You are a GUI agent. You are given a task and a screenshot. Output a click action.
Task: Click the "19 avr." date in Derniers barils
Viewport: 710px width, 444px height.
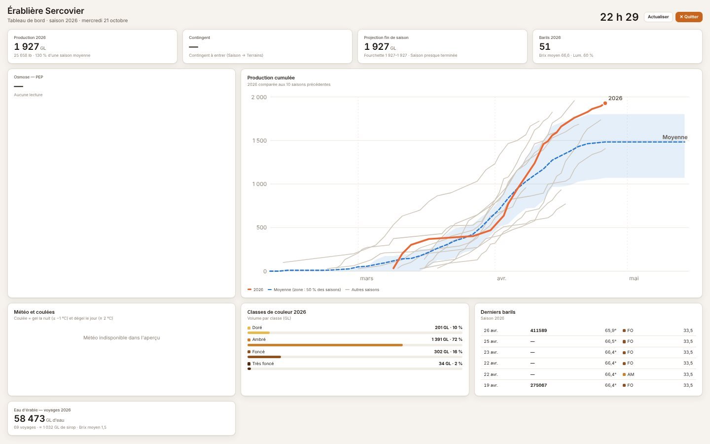coord(491,385)
